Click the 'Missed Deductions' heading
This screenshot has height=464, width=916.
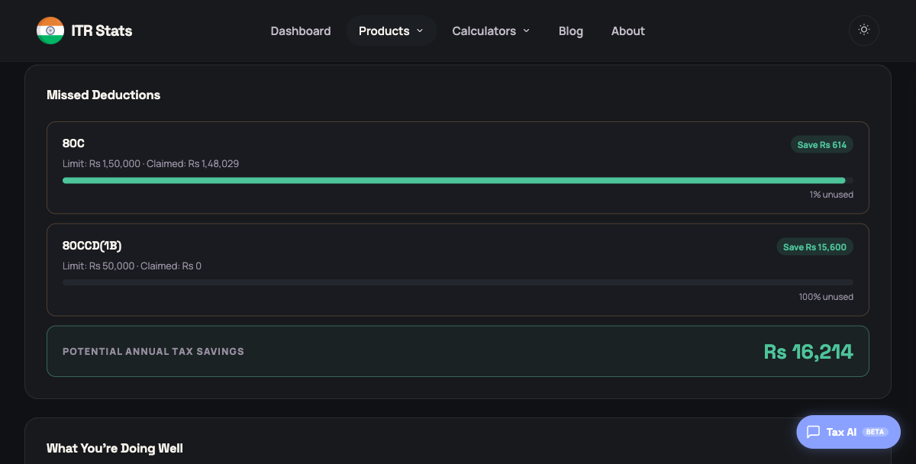104,95
